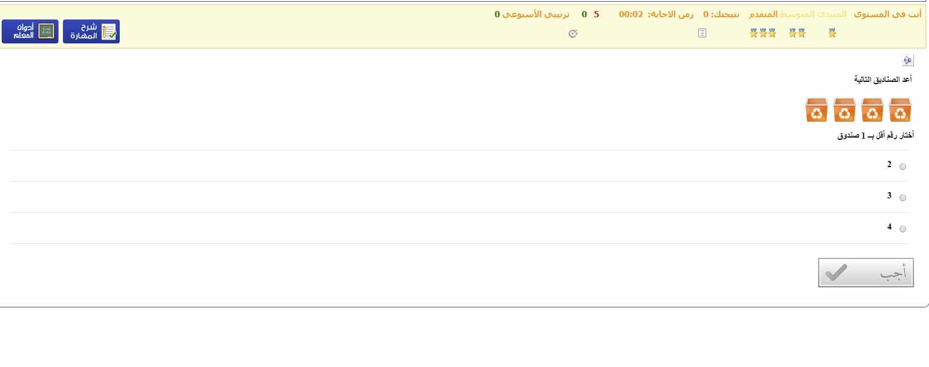Click the second recycle bin from the left

click(x=844, y=110)
